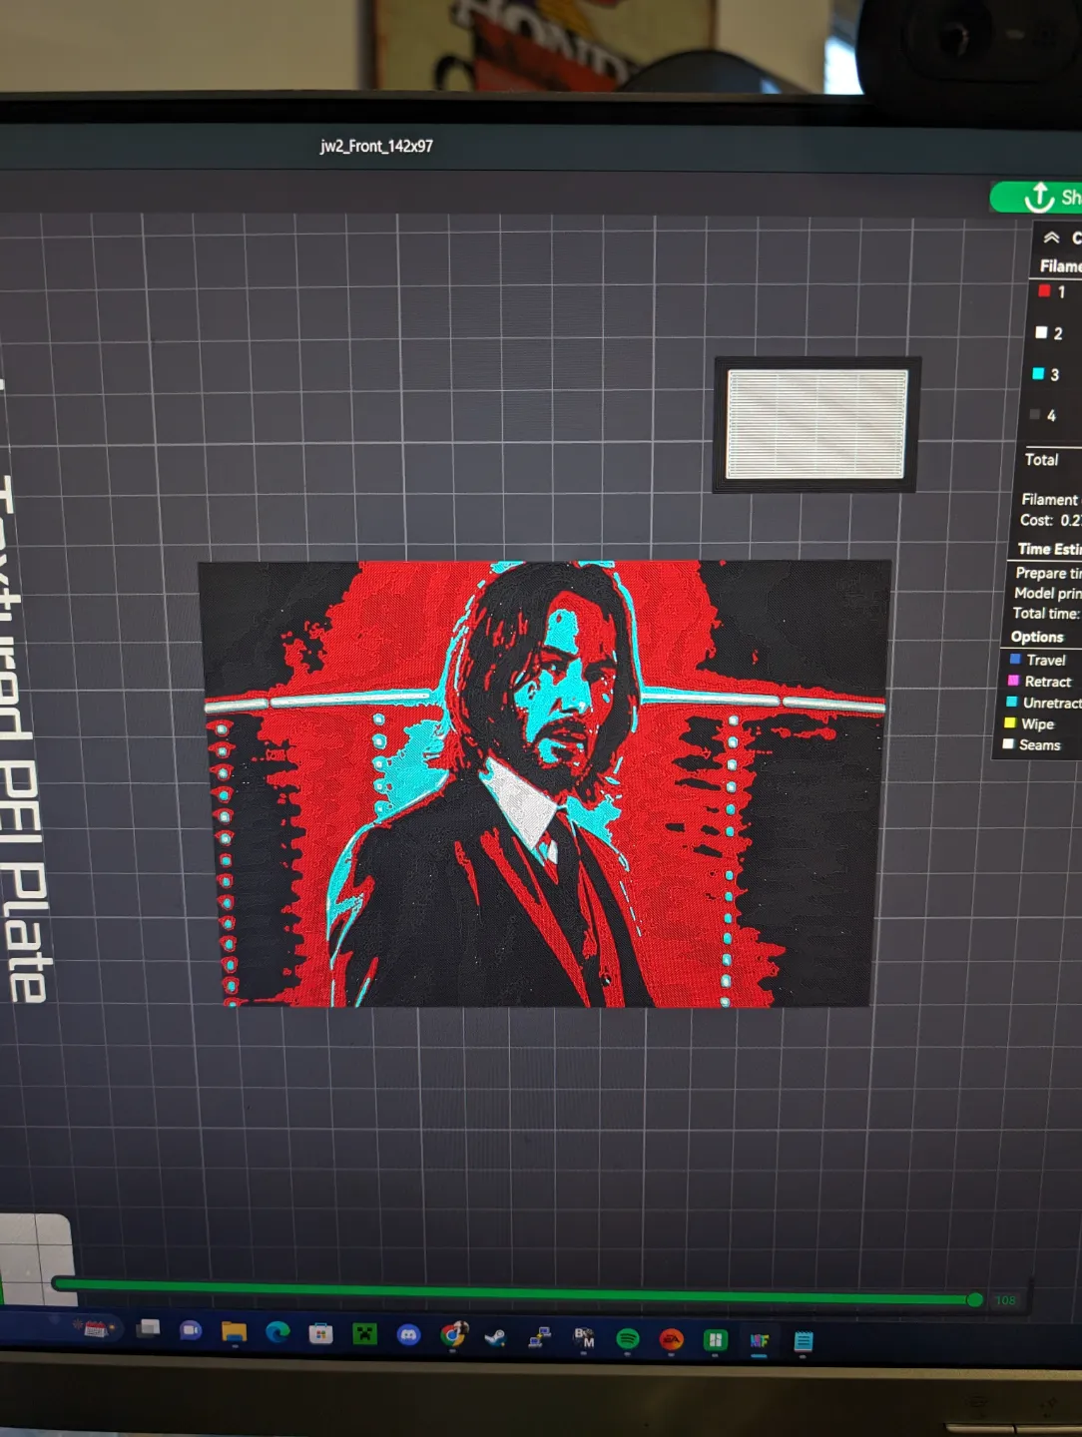The image size is (1082, 1437).
Task: Click the active multicolor taskbar app icon
Action: pos(759,1341)
